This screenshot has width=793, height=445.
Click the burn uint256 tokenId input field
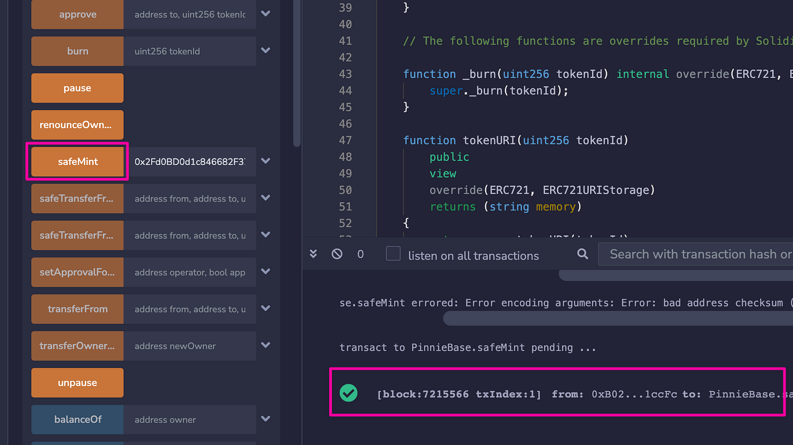[190, 51]
